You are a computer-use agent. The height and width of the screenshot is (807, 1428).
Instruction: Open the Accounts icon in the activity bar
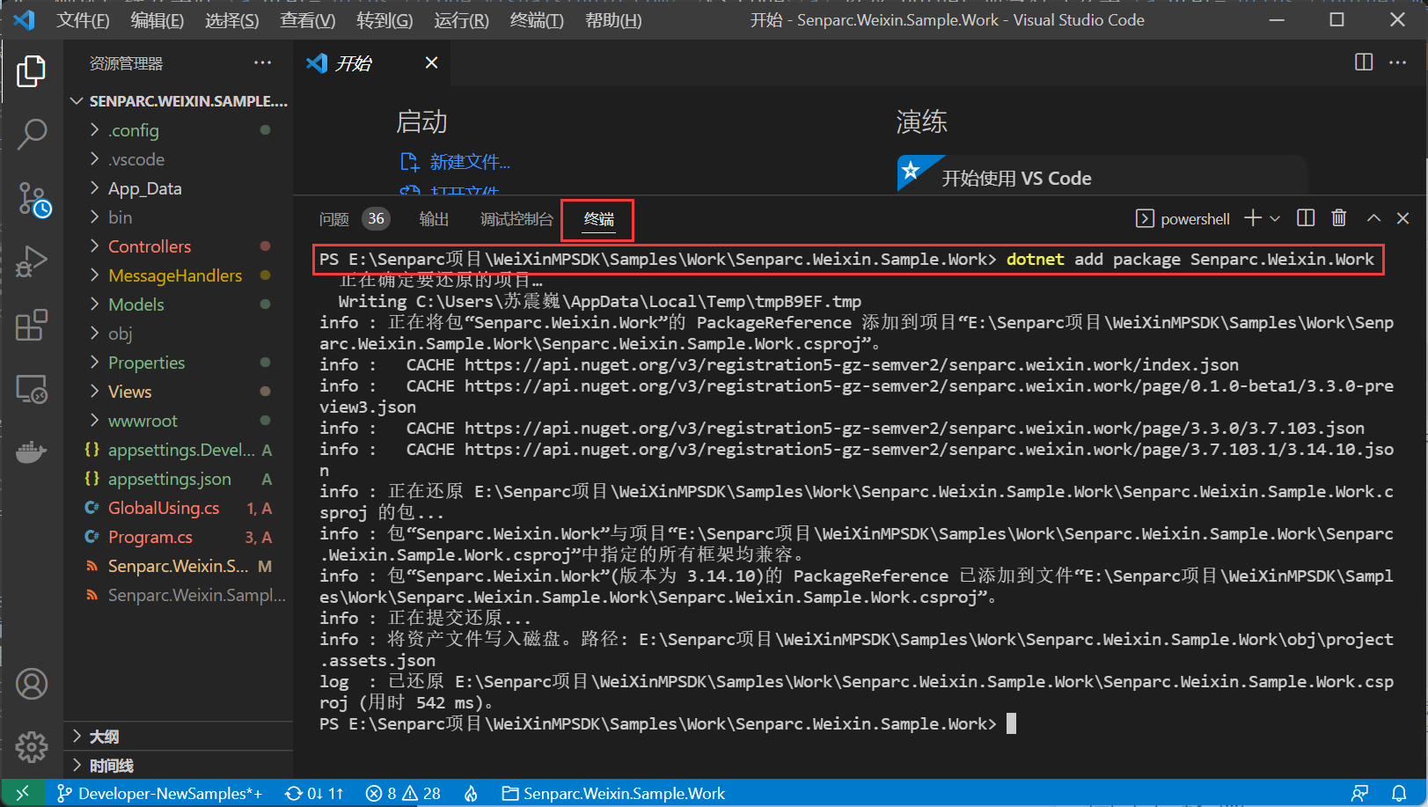[x=32, y=683]
